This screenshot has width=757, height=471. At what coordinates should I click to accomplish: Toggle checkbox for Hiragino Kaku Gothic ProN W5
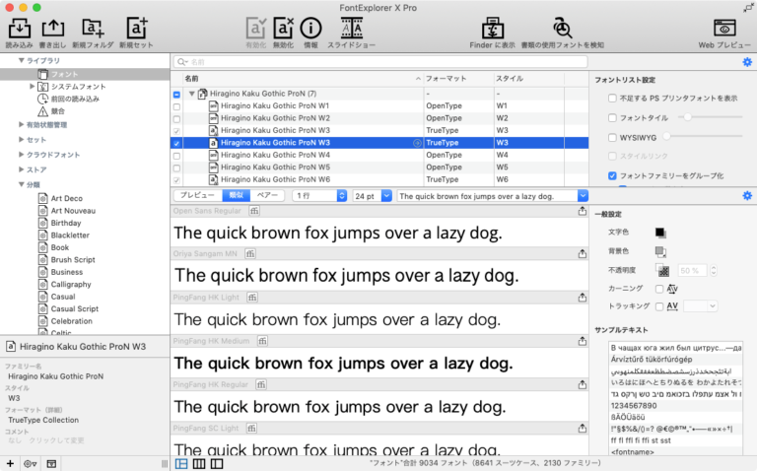point(176,168)
